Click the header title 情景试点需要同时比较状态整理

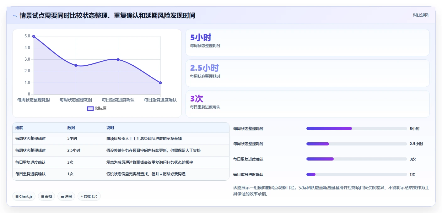coord(107,15)
